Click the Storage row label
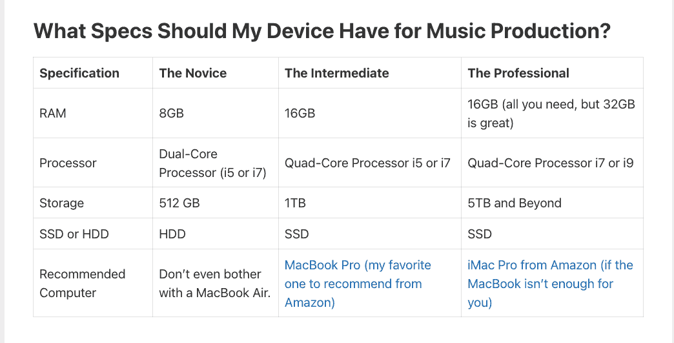 pos(62,203)
